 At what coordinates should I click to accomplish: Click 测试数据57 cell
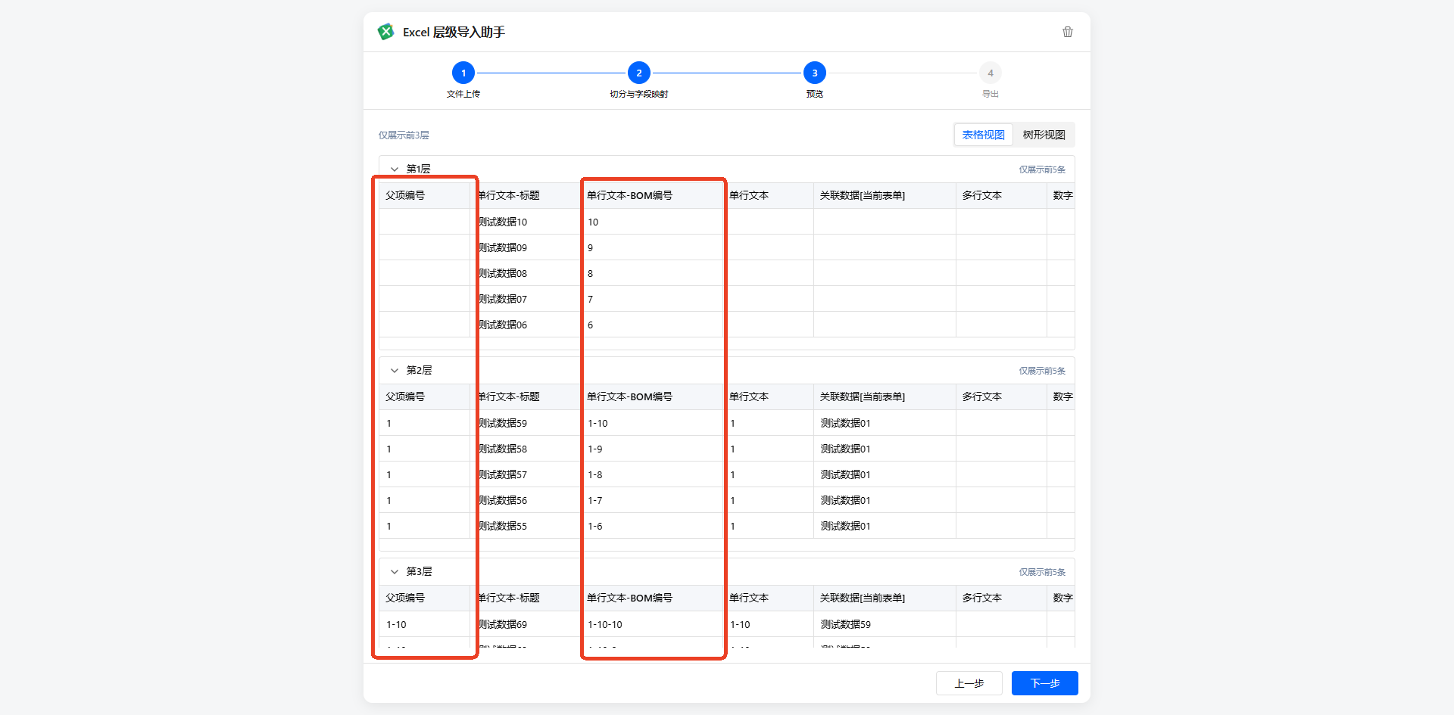(526, 474)
